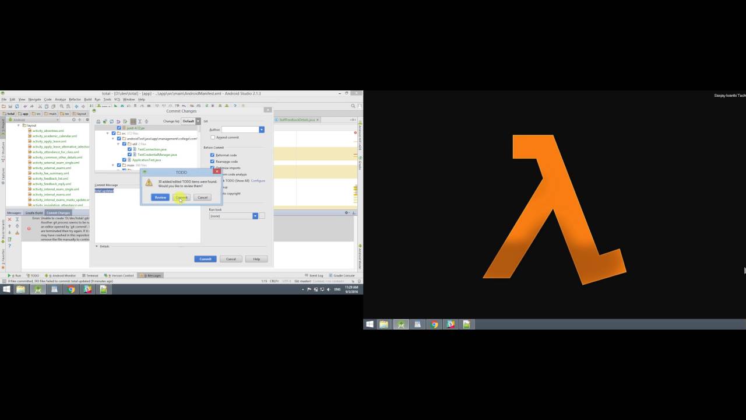Click the red error icon beside the git error message

[29, 229]
